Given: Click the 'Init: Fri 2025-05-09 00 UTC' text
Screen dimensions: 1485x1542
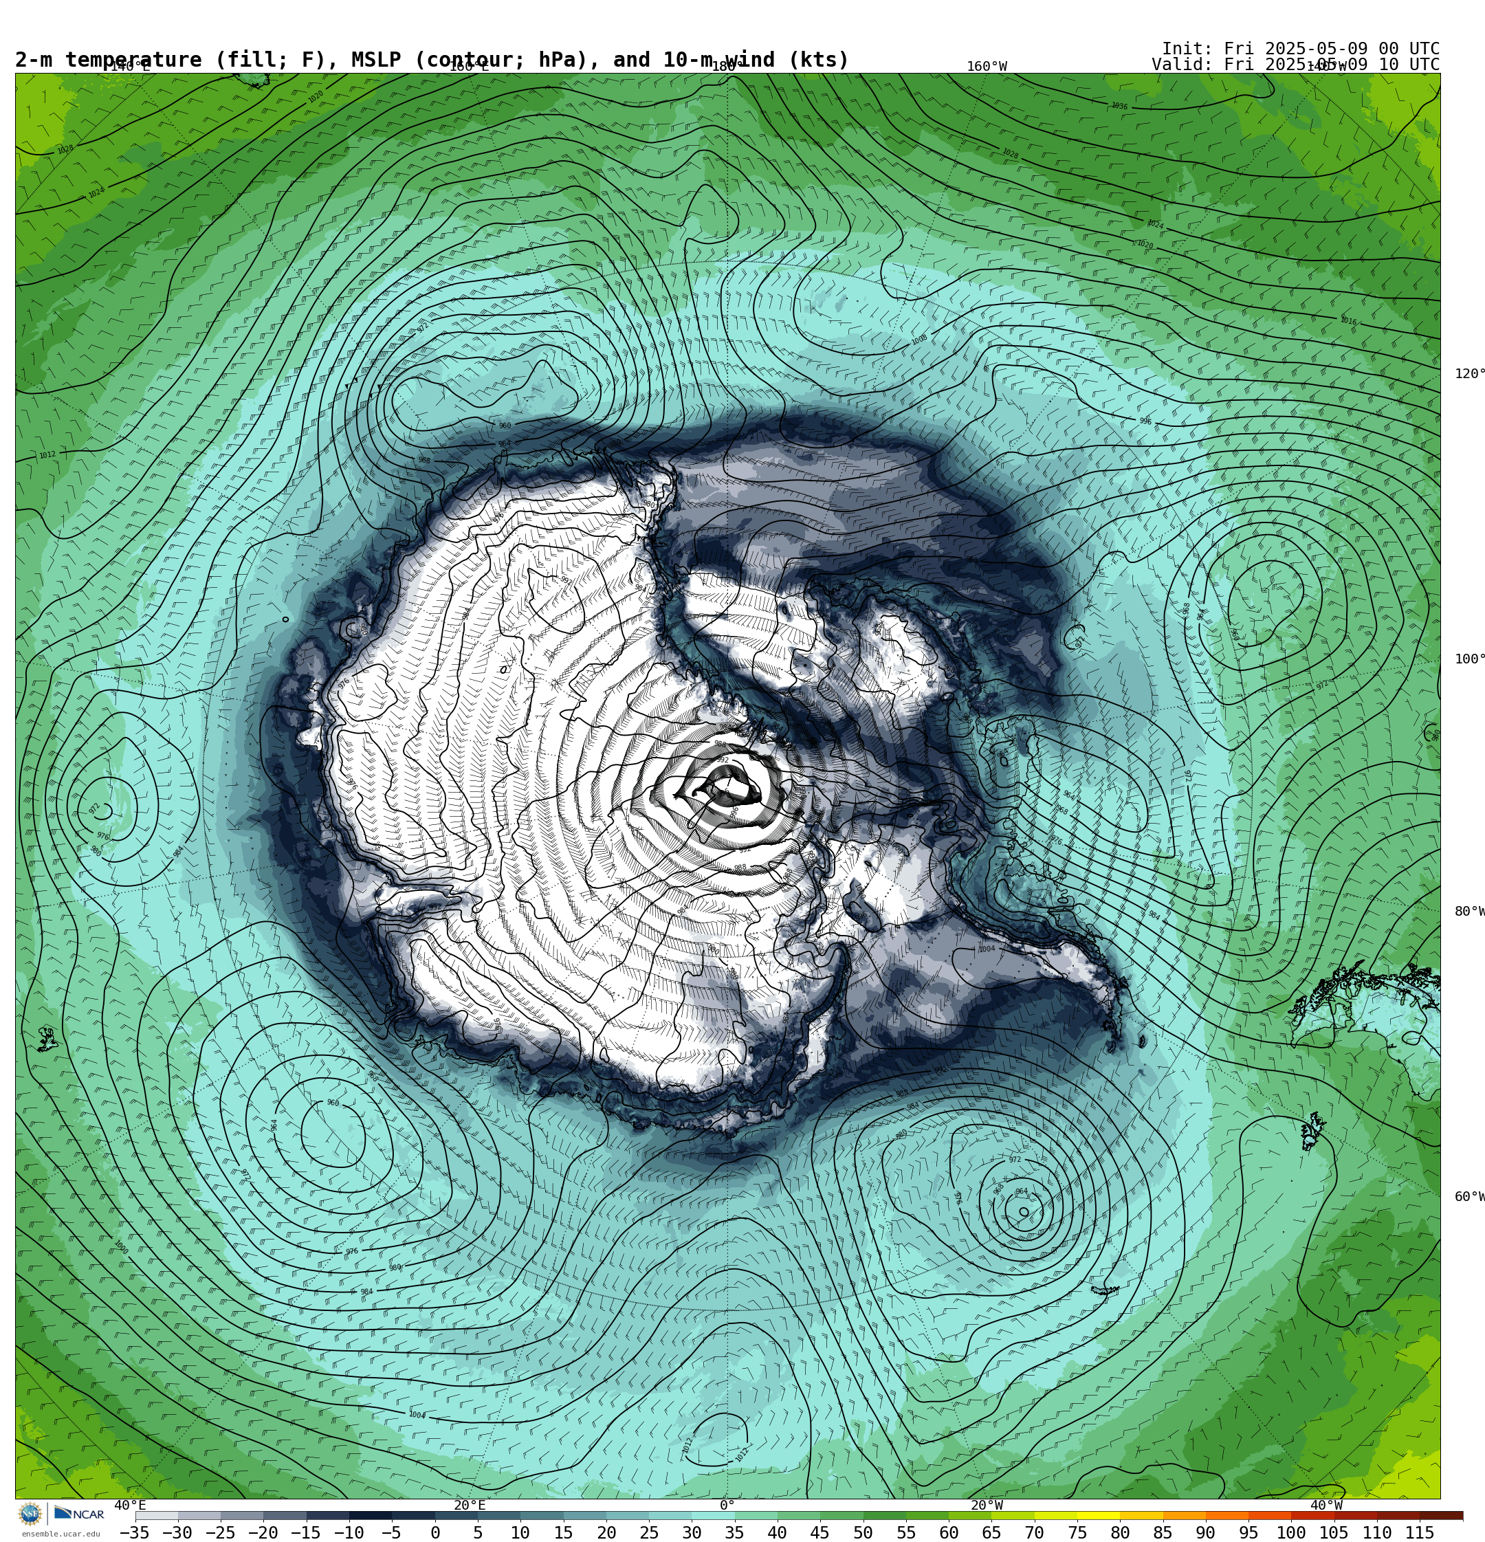Looking at the screenshot, I should click(1300, 49).
